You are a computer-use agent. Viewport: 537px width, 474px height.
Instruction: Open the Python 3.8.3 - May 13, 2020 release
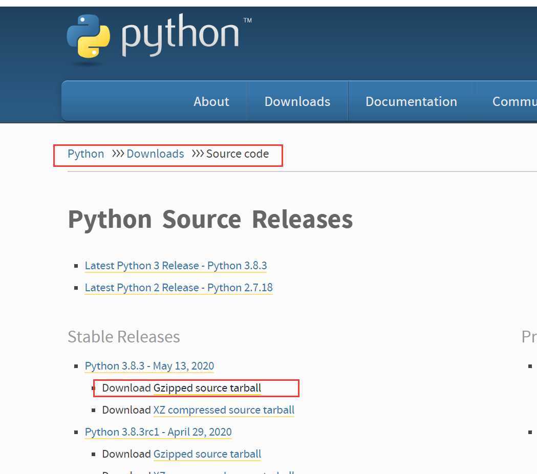(149, 366)
